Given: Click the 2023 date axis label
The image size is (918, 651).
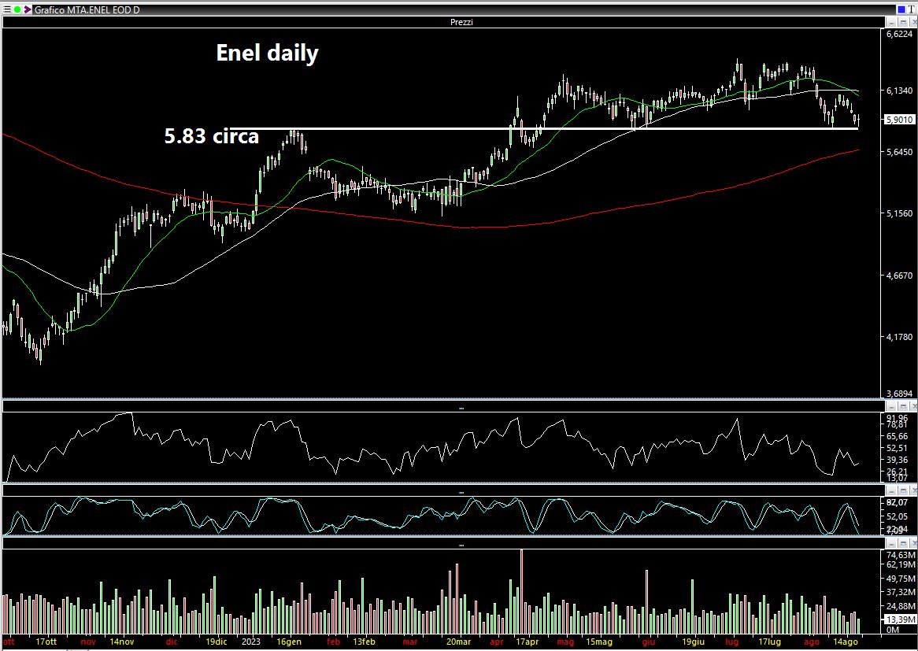Looking at the screenshot, I should [250, 642].
